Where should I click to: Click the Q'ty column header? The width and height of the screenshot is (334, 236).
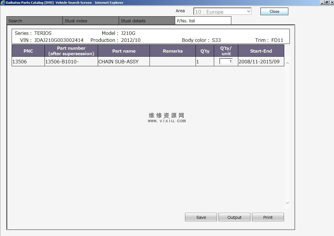[205, 51]
